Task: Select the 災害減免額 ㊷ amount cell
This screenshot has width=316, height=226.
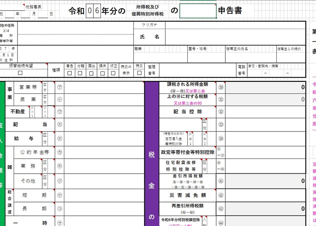Action: [265, 195]
